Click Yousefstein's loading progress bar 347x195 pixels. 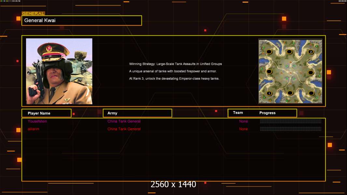point(291,121)
